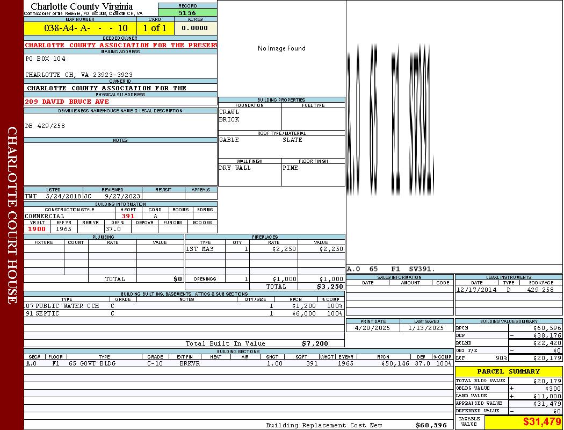Image resolution: width=564 pixels, height=430 pixels.
Task: Click summary RPCN value $60,596
Action: (x=547, y=328)
